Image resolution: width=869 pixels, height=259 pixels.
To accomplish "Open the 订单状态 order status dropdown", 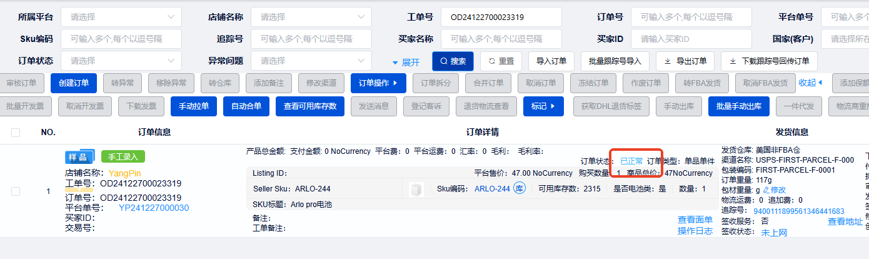I will [121, 61].
